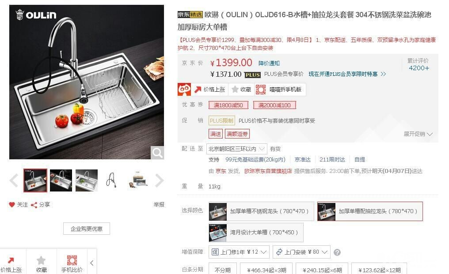Viewport: 449px width, 274px height.
Task: Open the 上门修1年 ¥12 warranty dropdown
Action: point(239,252)
